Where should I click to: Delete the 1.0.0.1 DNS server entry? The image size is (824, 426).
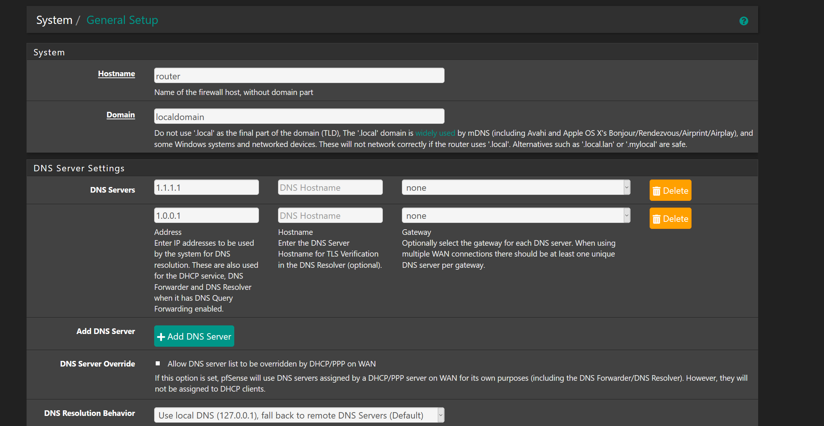tap(670, 218)
